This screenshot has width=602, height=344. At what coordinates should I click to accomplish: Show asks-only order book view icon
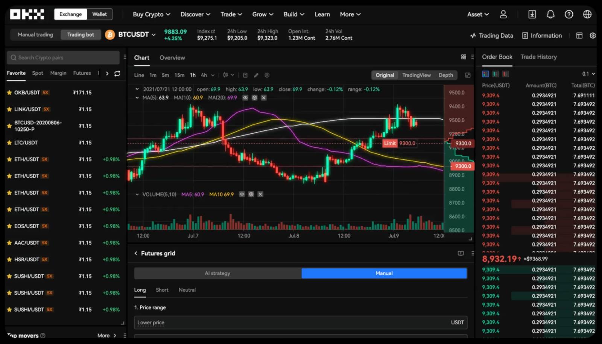(506, 74)
